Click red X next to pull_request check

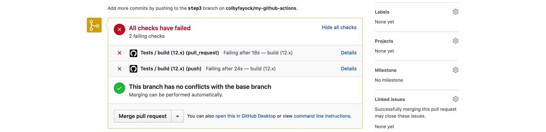pos(119,53)
